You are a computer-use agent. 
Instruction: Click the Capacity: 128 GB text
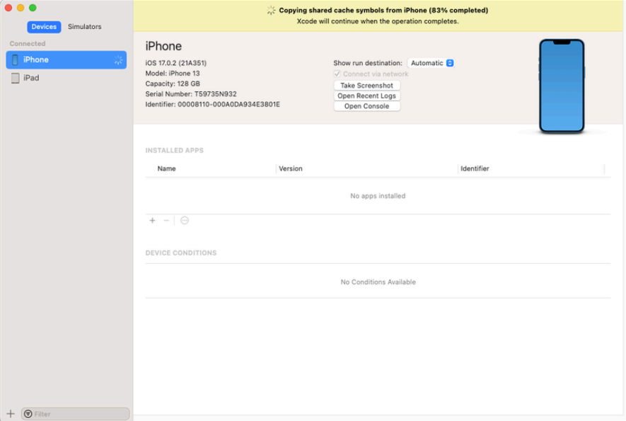click(173, 84)
